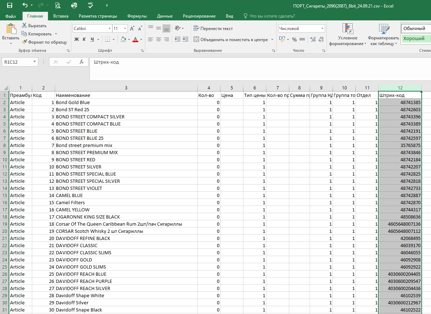Viewport: 431px width, 314px height.
Task: Click the Cut (Вырезать) scissors icon
Action: click(x=24, y=26)
